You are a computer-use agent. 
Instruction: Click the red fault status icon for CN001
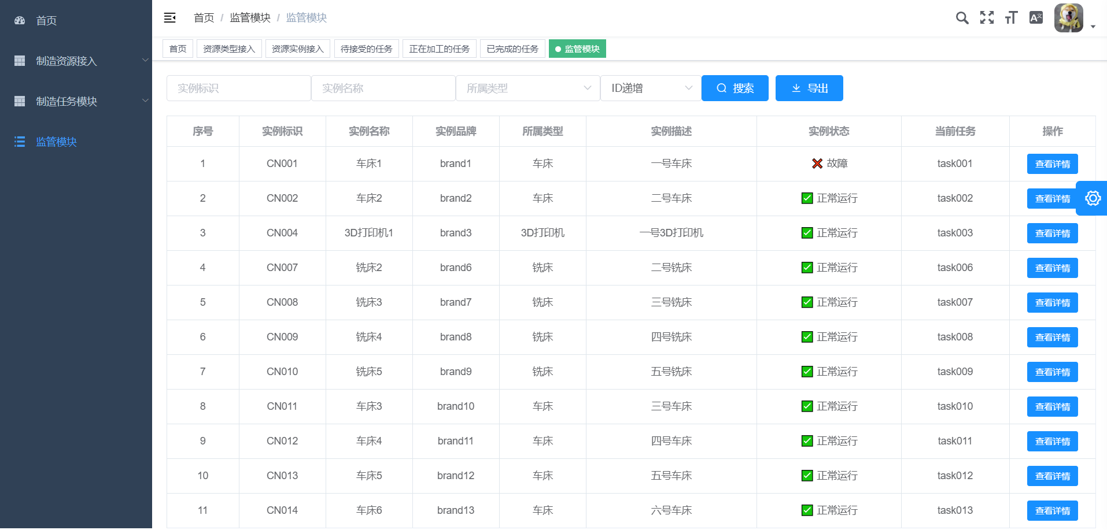click(817, 164)
